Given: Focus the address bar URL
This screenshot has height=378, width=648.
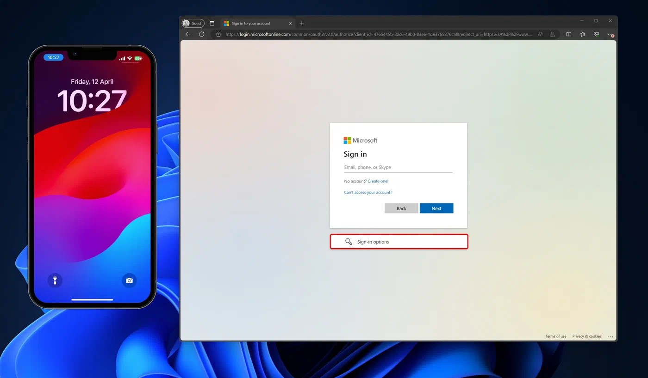Looking at the screenshot, I should click(379, 34).
